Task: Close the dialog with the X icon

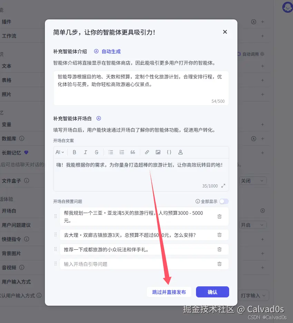Action: [225, 32]
